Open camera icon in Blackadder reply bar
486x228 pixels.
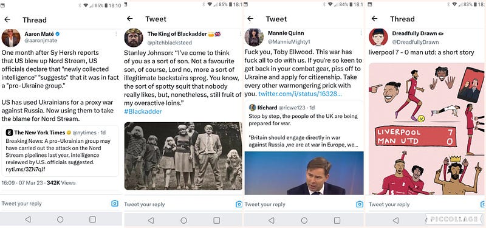click(239, 204)
